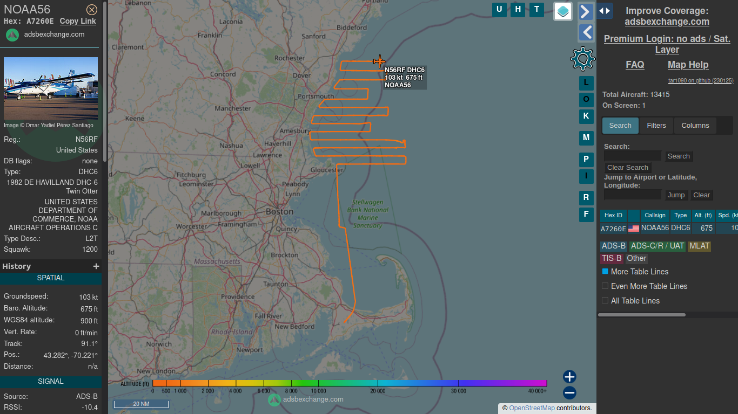Click the SPATIAL section header
The width and height of the screenshot is (738, 414).
click(x=51, y=278)
